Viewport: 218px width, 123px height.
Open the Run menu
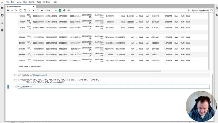point(25,2)
